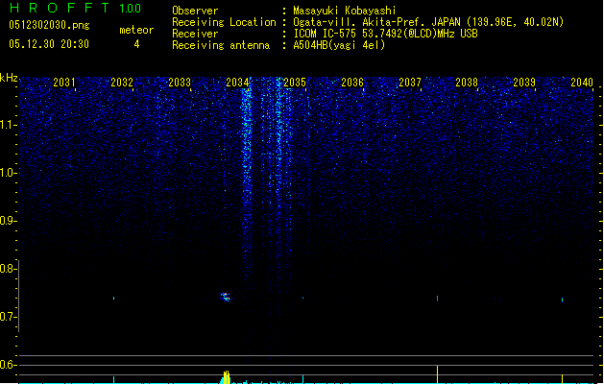Click the A504HB(yagi 4el) antenna text
This screenshot has width=604, height=384.
(339, 45)
